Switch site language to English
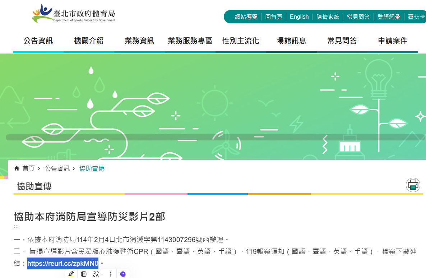This screenshot has width=426, height=278. coord(299,17)
